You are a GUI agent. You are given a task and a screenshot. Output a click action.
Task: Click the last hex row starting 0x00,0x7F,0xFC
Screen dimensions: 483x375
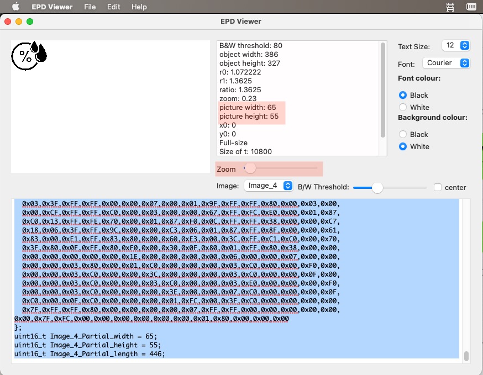point(151,318)
